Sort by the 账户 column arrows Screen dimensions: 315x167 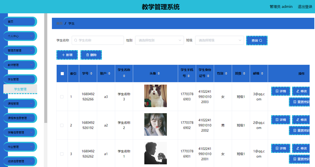point(109,74)
